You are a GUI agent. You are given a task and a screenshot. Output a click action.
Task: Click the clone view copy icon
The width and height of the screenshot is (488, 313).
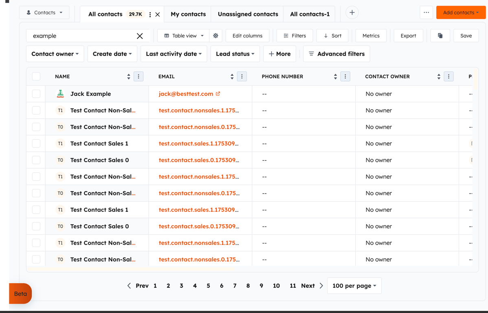[x=440, y=35]
